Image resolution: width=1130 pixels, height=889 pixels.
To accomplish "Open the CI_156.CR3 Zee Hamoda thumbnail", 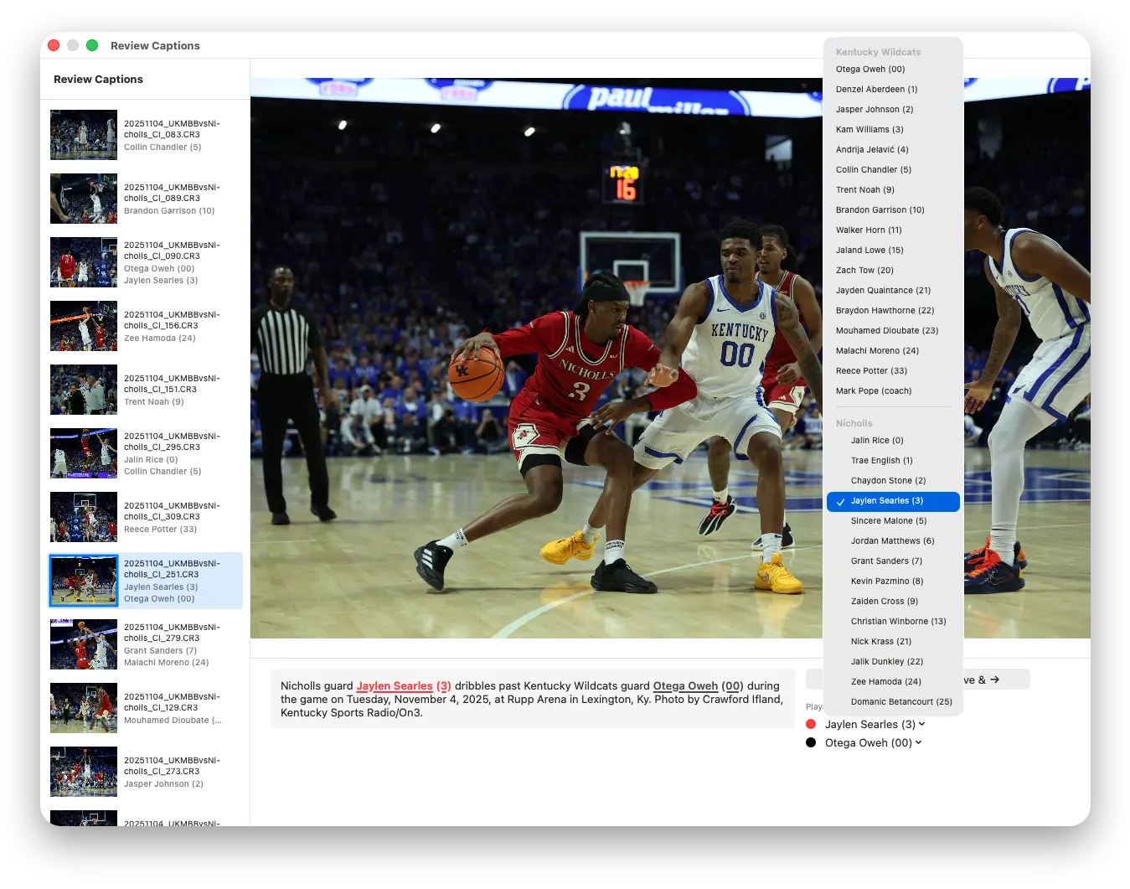I will 84,326.
